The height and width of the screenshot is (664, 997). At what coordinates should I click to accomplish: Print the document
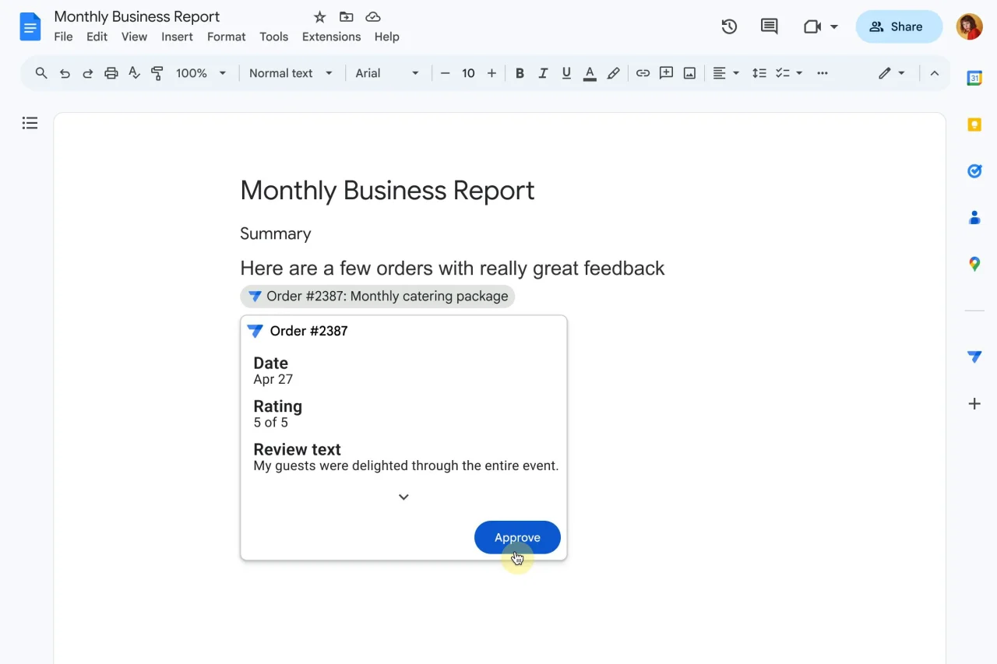point(111,73)
